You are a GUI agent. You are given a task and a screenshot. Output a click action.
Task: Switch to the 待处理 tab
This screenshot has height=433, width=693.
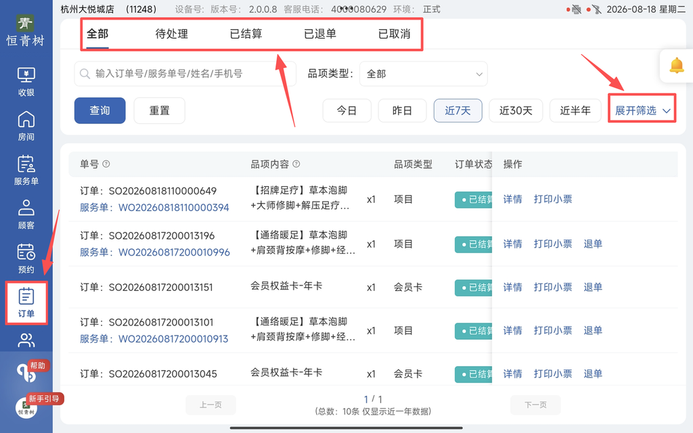tap(171, 34)
